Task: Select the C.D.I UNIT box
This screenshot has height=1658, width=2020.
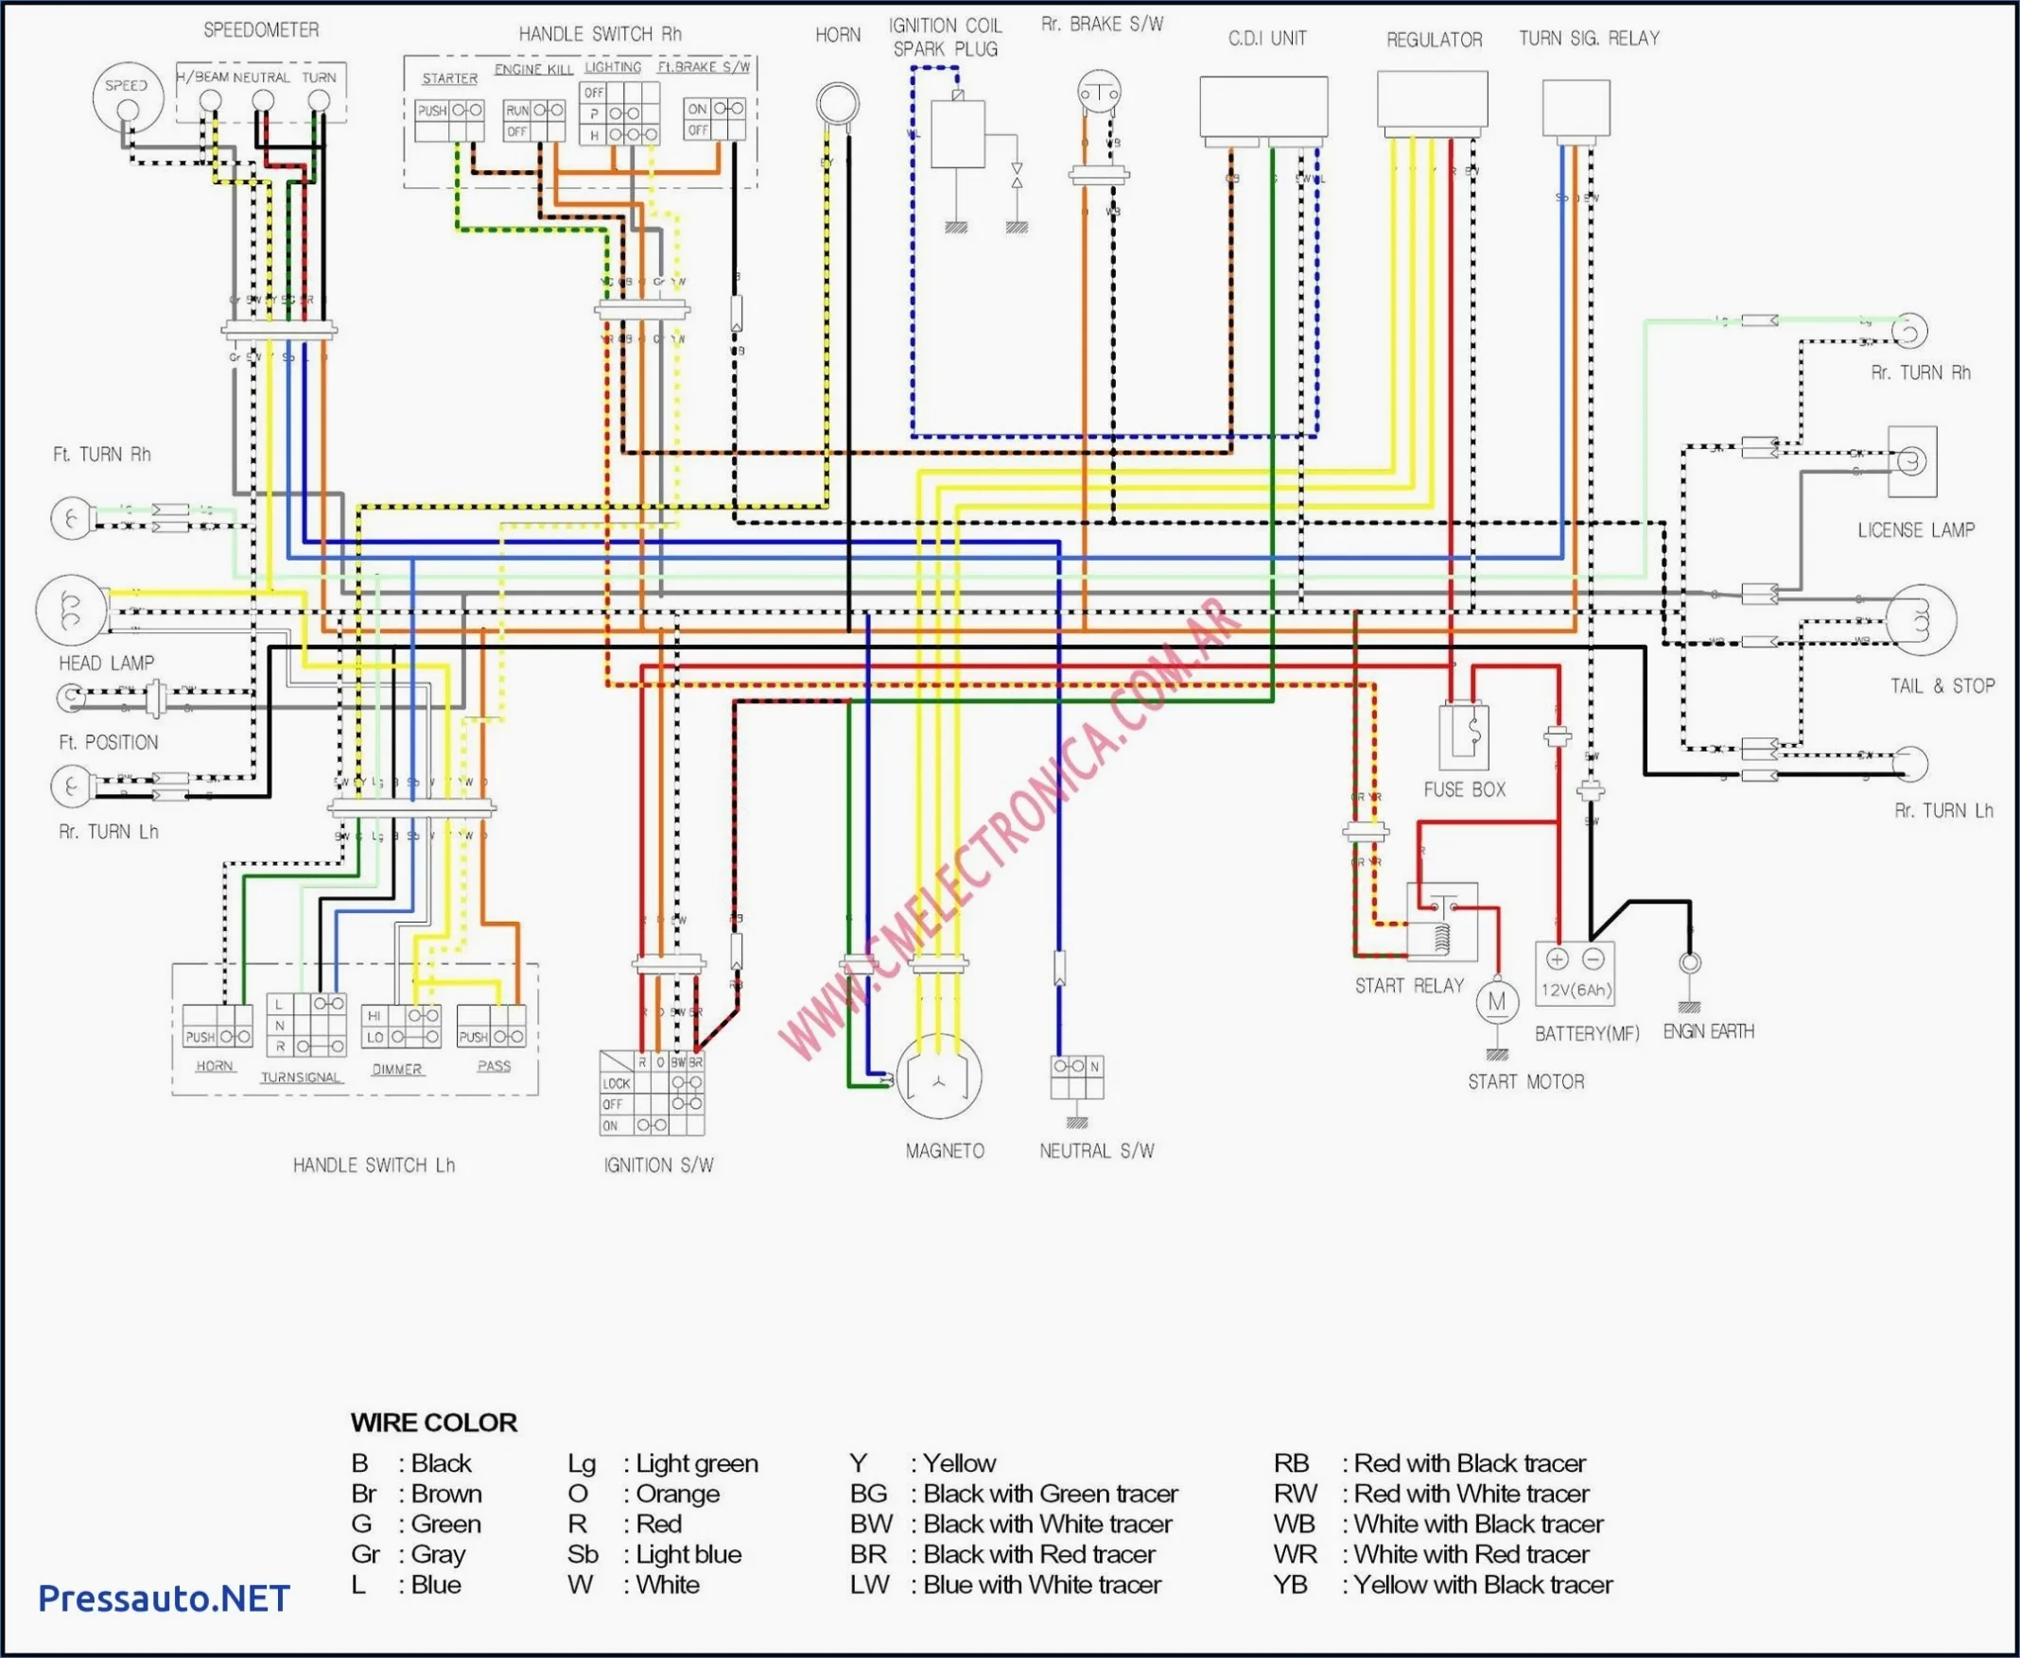Action: tap(1263, 108)
